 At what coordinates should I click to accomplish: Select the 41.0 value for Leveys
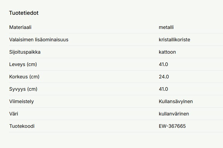(163, 65)
